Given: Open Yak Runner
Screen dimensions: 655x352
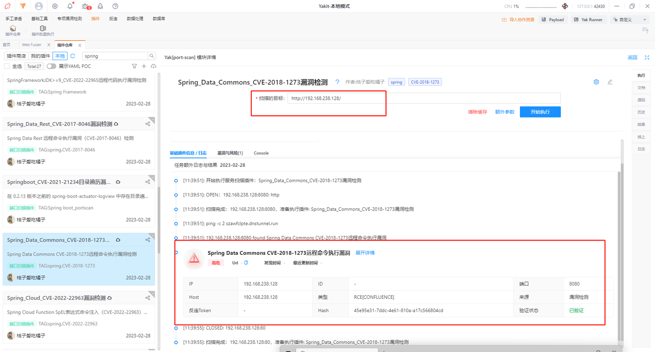Looking at the screenshot, I should pyautogui.click(x=588, y=19).
